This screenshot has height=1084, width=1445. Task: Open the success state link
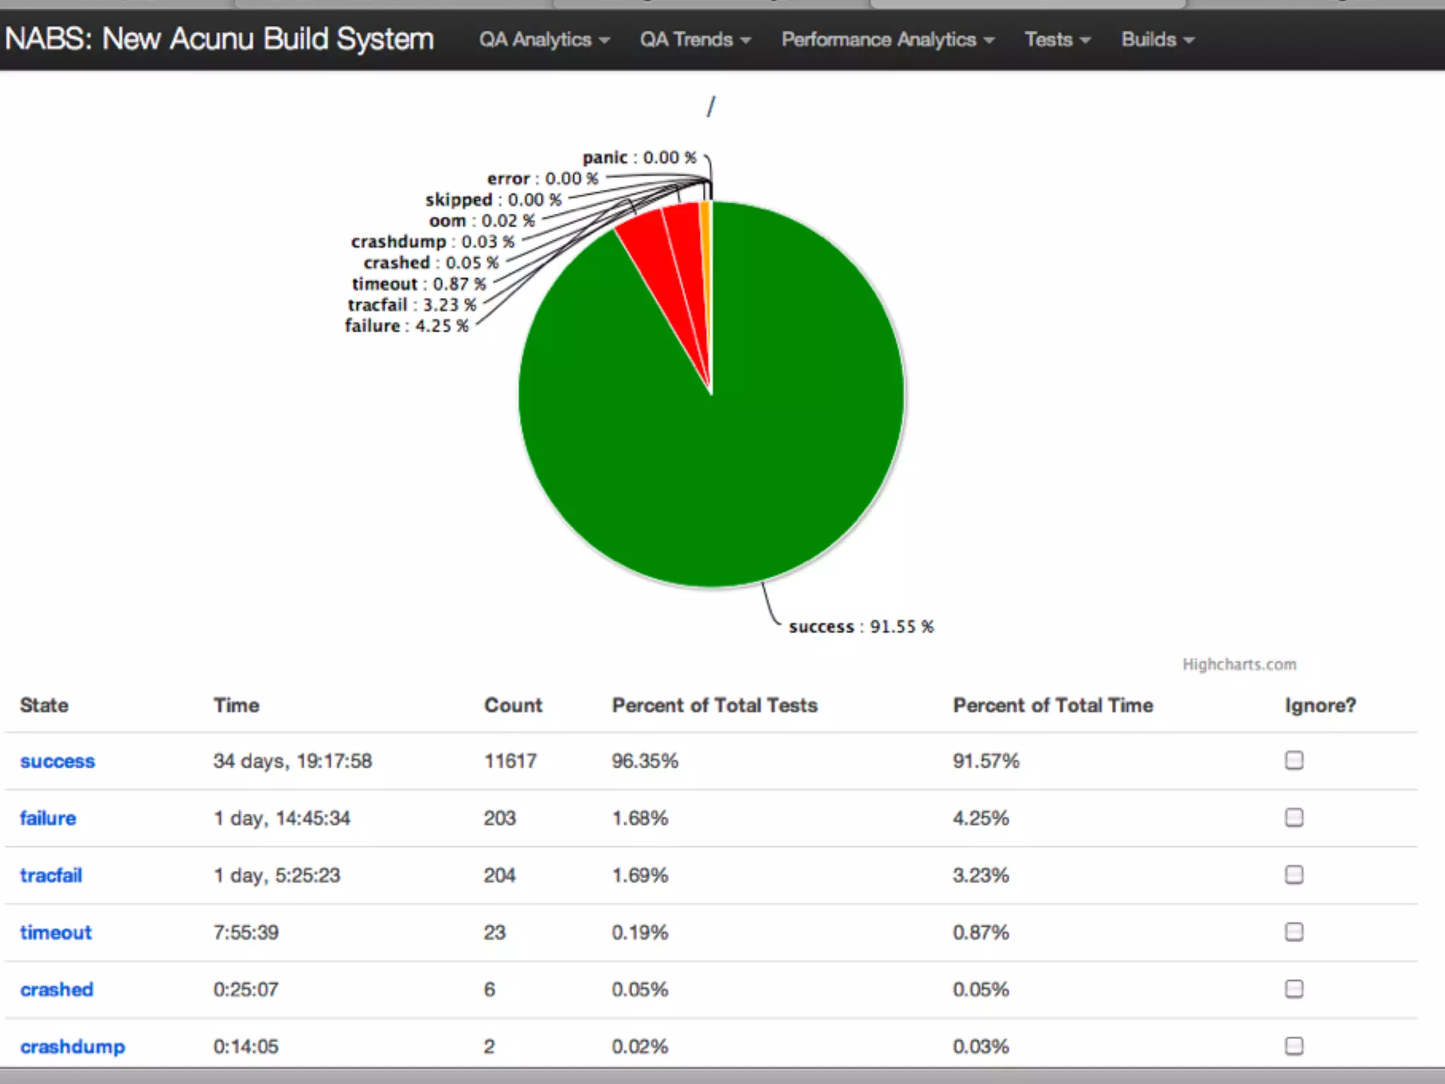[x=57, y=761]
